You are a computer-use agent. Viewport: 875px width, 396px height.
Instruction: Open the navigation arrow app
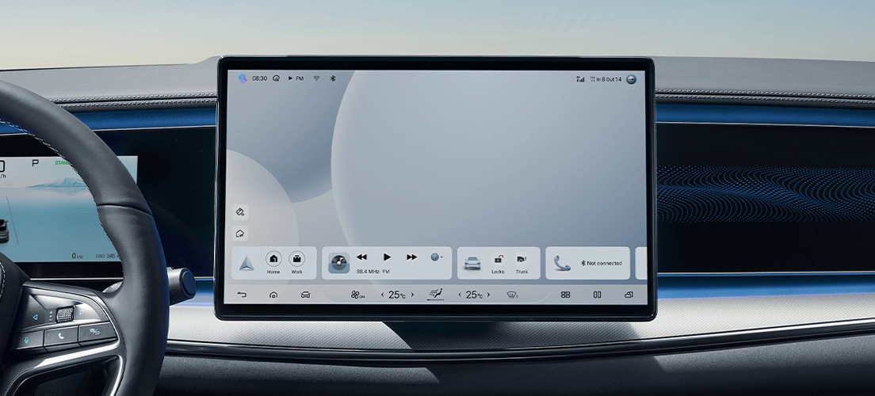point(246,264)
